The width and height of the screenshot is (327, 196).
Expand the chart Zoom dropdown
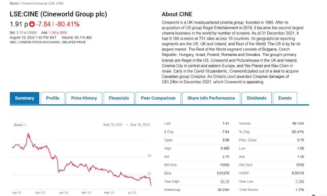click(x=19, y=125)
